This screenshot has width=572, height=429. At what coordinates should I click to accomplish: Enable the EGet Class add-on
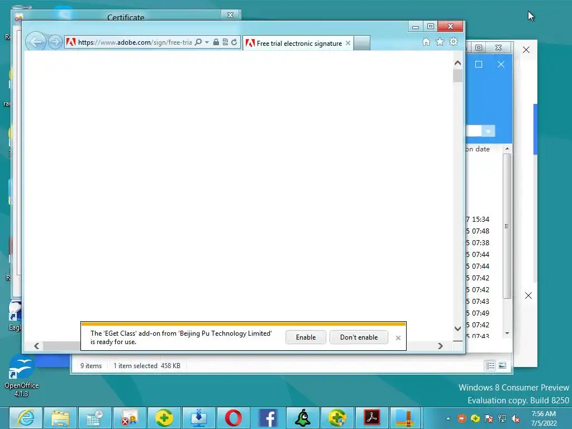pos(306,337)
